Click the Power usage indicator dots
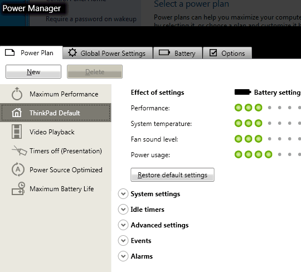 [x=268, y=154]
